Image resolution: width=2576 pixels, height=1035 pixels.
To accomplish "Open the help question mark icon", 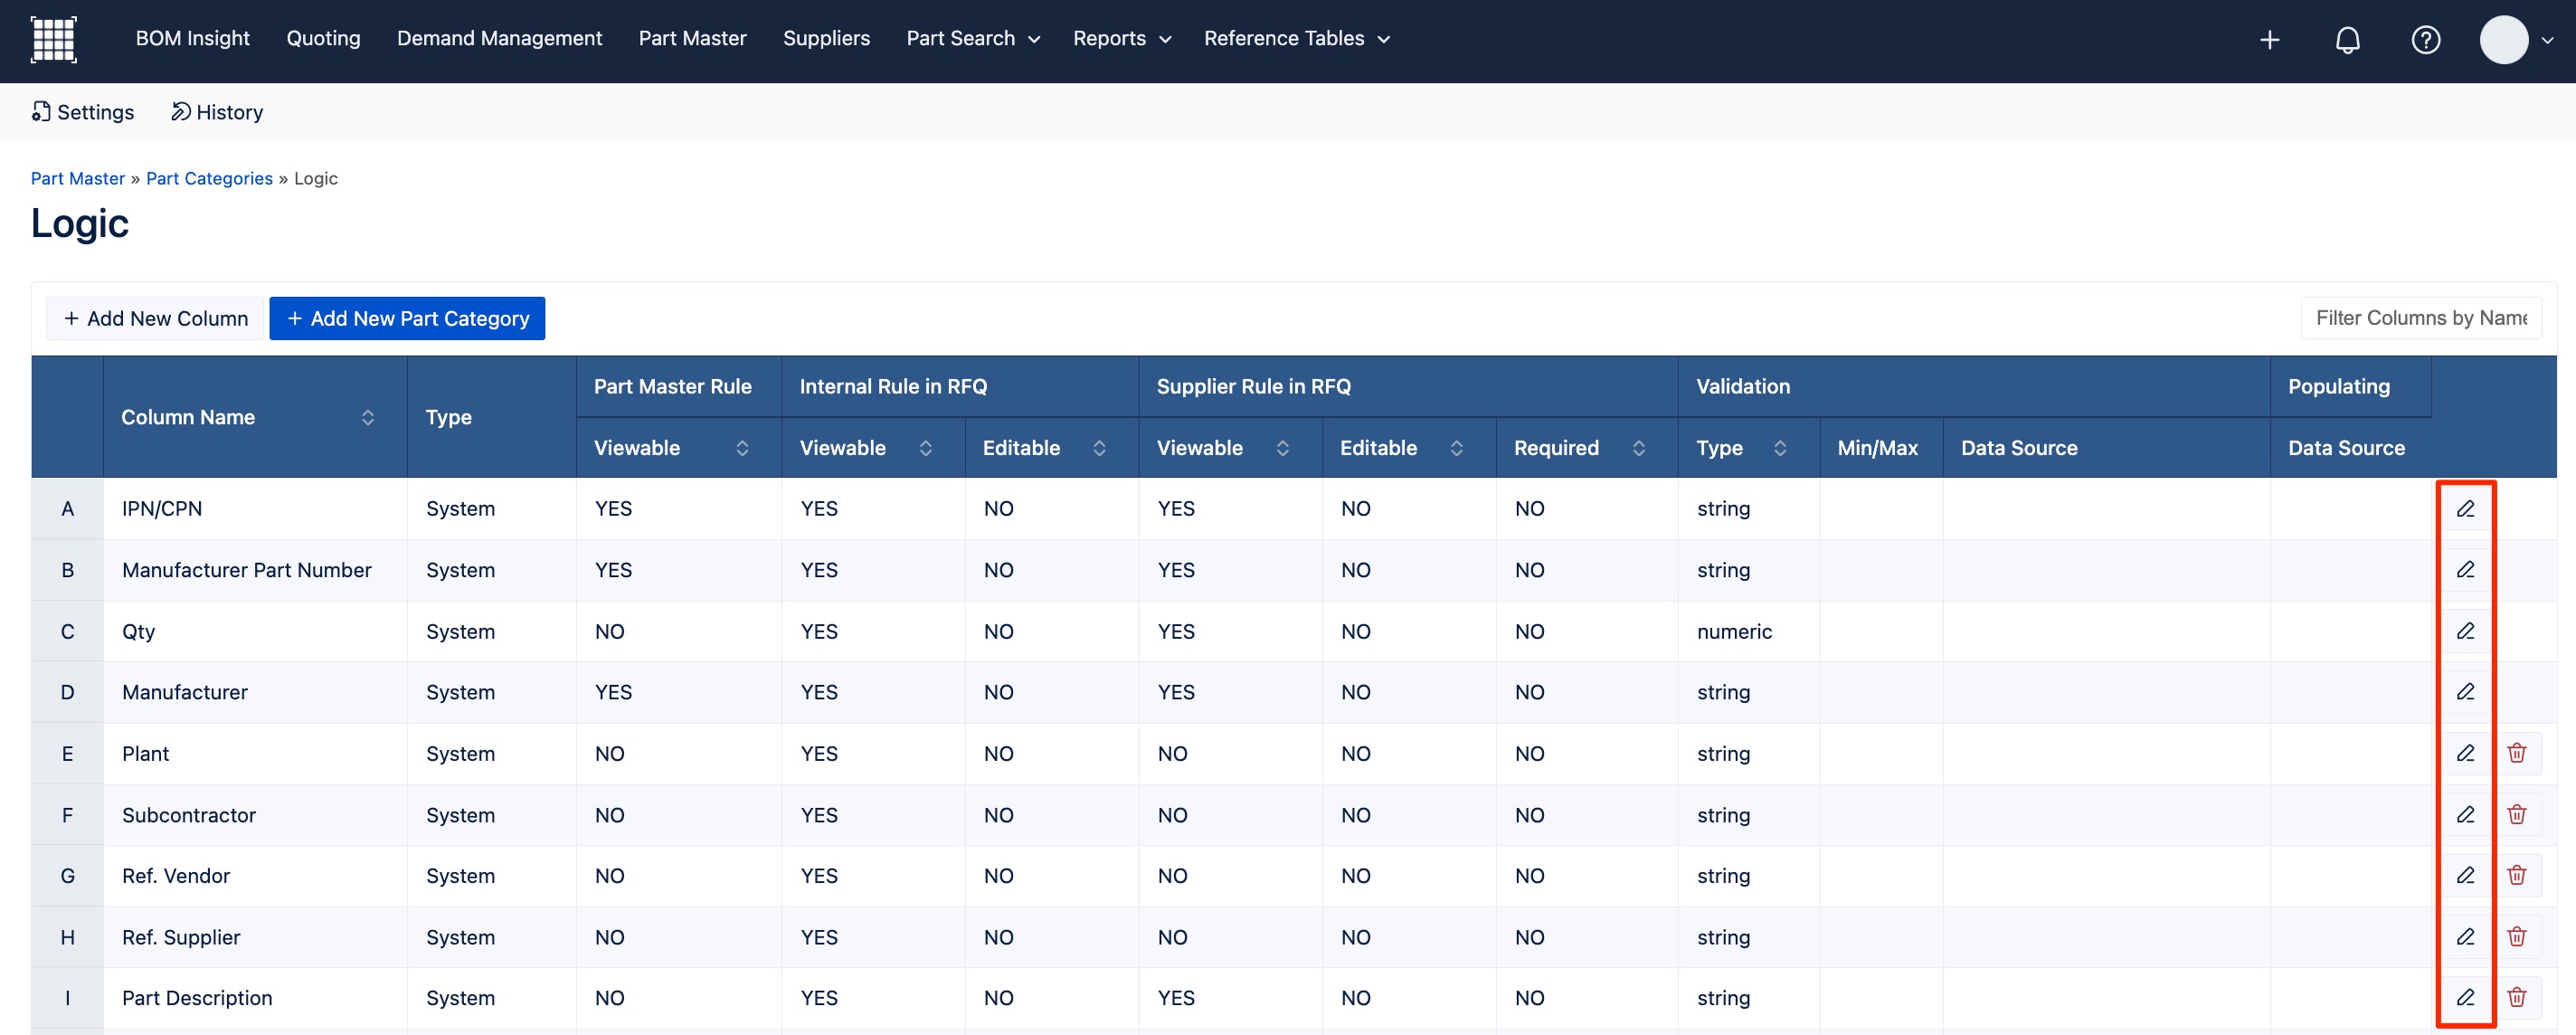I will coord(2425,40).
